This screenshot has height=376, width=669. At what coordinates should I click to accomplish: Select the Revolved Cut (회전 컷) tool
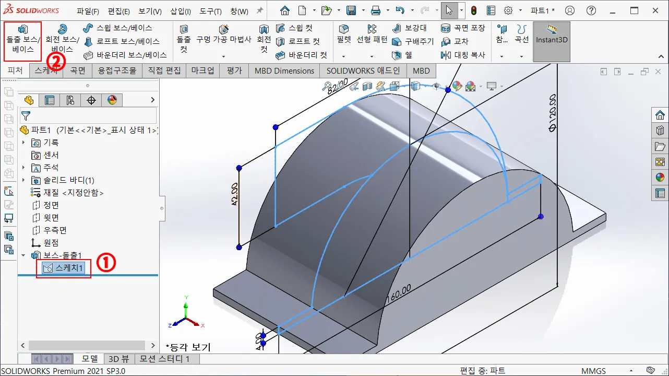pyautogui.click(x=264, y=40)
